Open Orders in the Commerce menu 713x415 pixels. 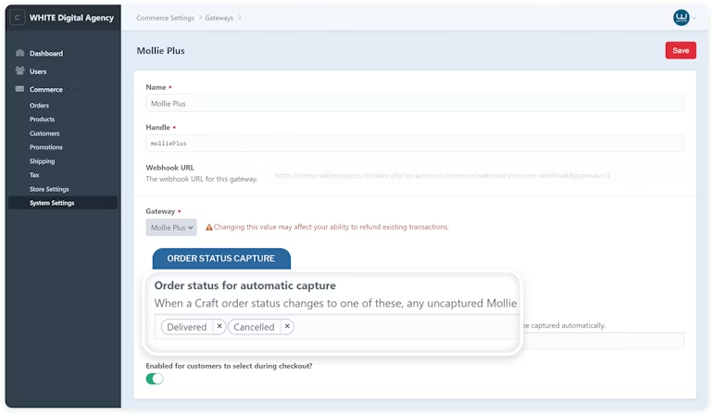tap(39, 106)
